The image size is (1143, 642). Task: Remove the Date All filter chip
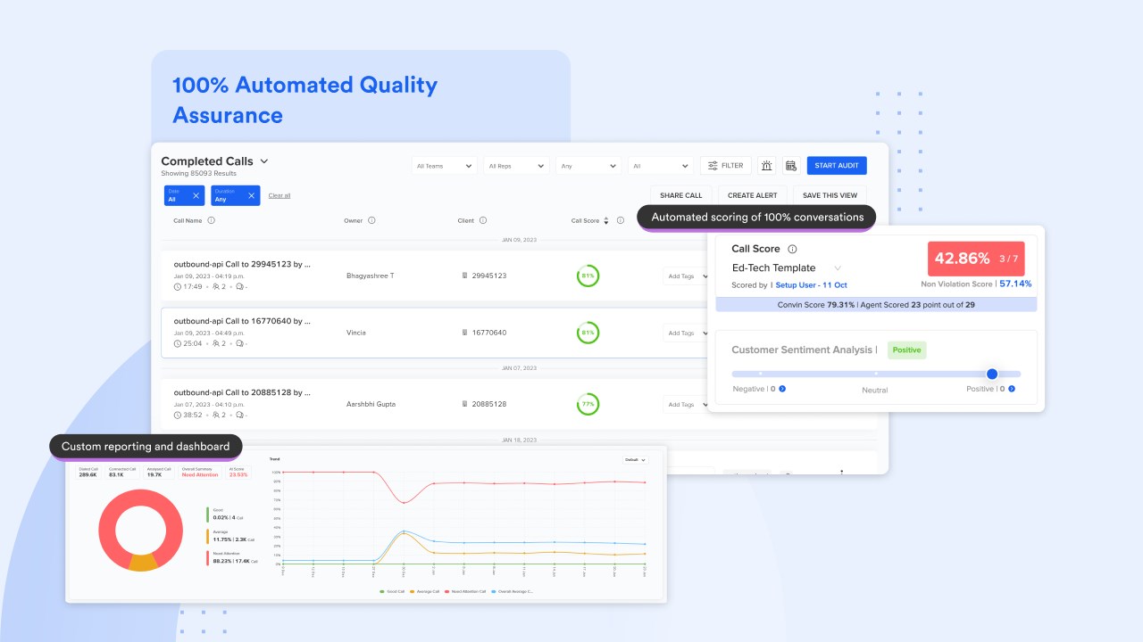point(196,195)
